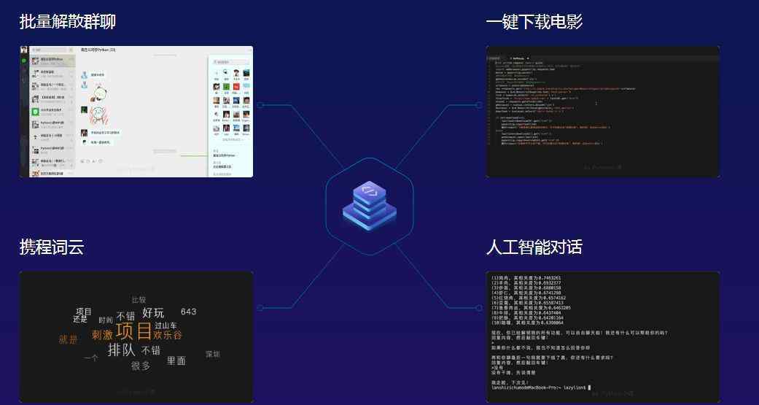Click the word 一个 in the word cloud

tap(90, 358)
